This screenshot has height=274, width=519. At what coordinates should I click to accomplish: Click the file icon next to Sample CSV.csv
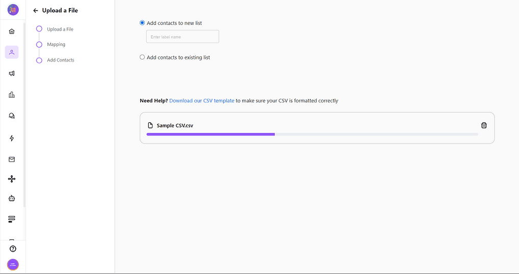[x=150, y=125]
